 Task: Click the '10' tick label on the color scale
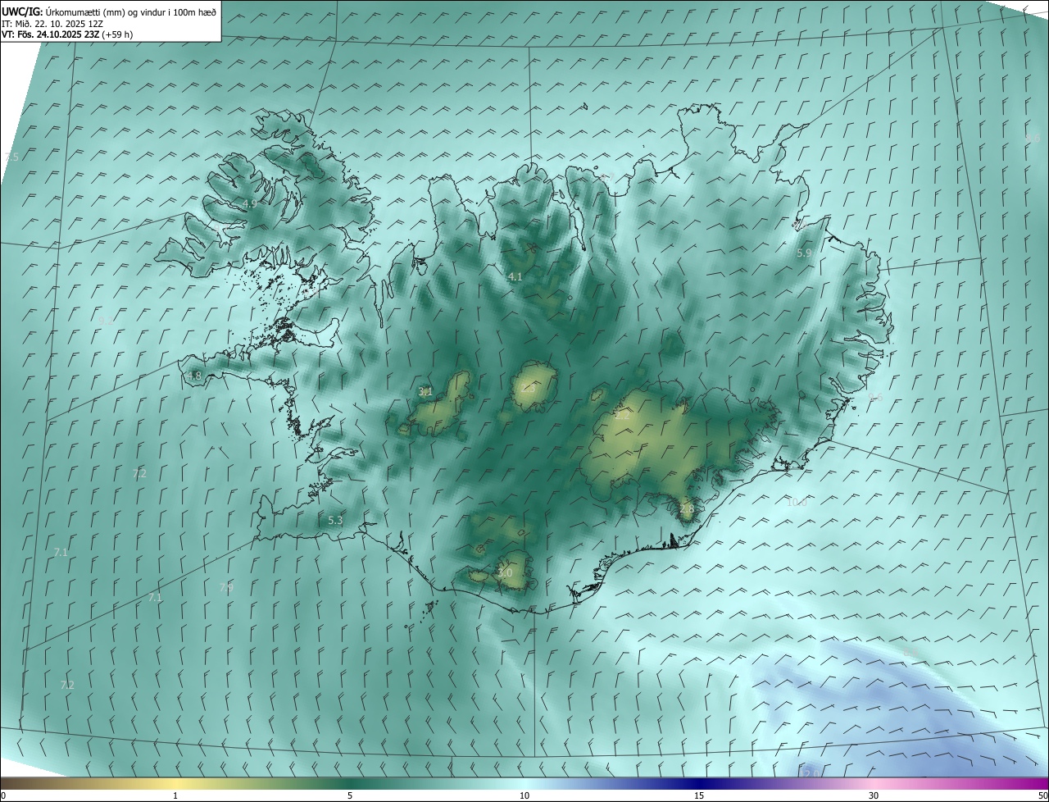pos(524,795)
